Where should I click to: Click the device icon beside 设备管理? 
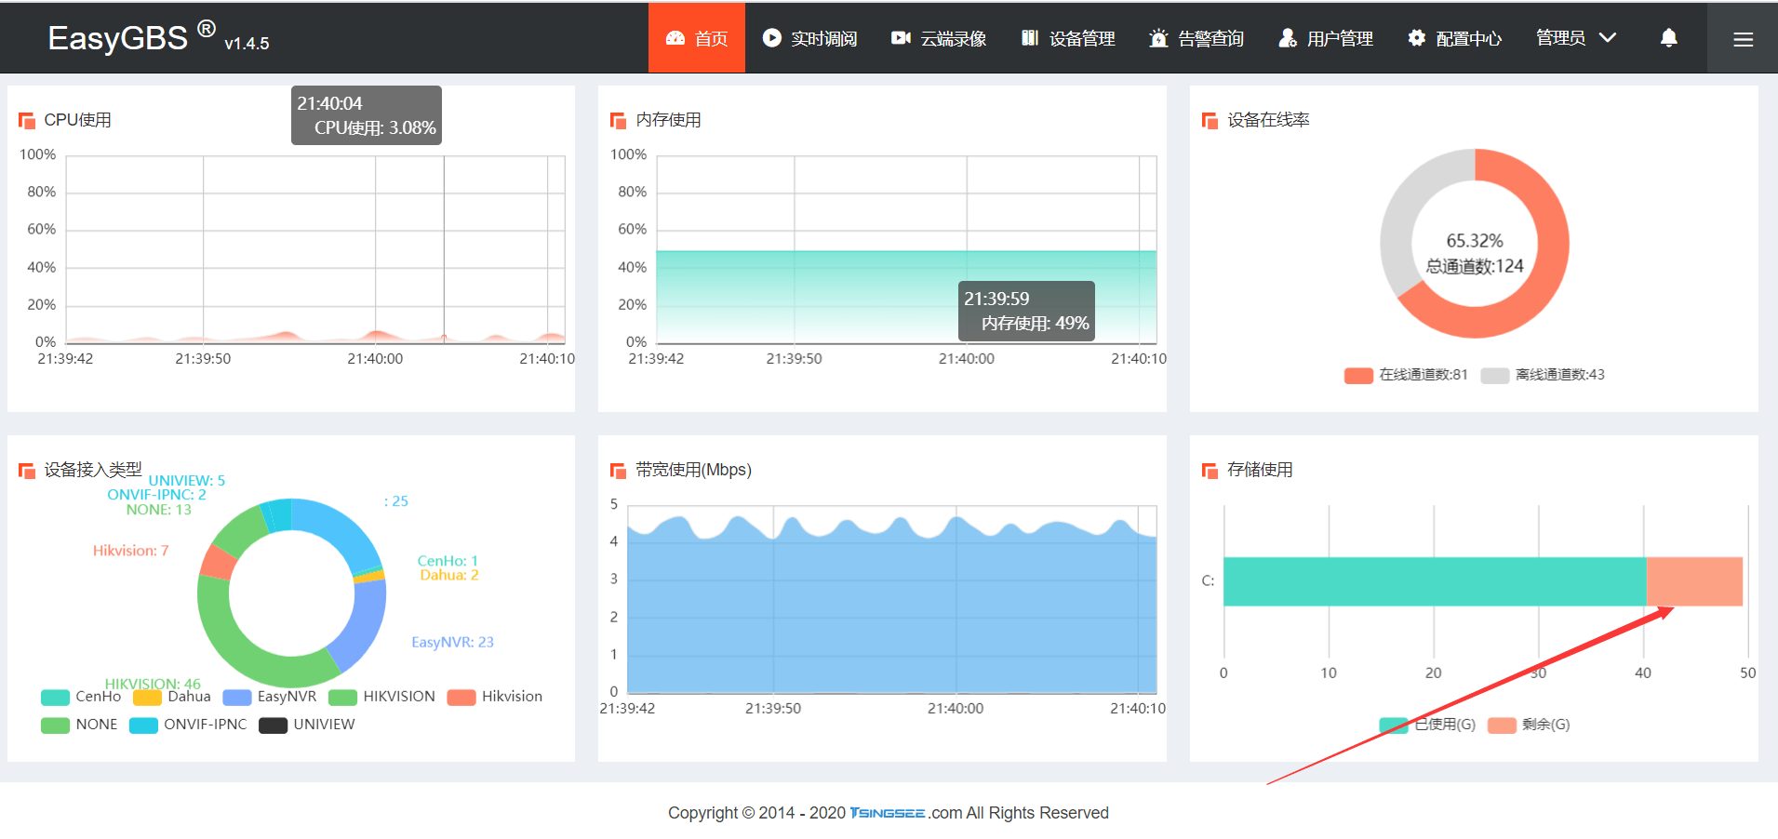click(x=1029, y=38)
